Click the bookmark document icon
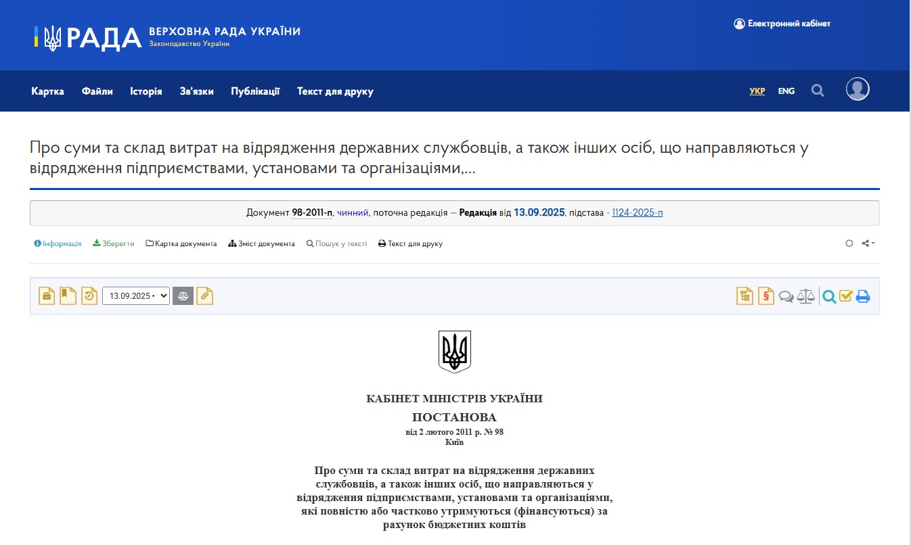Image resolution: width=911 pixels, height=545 pixels. (68, 296)
